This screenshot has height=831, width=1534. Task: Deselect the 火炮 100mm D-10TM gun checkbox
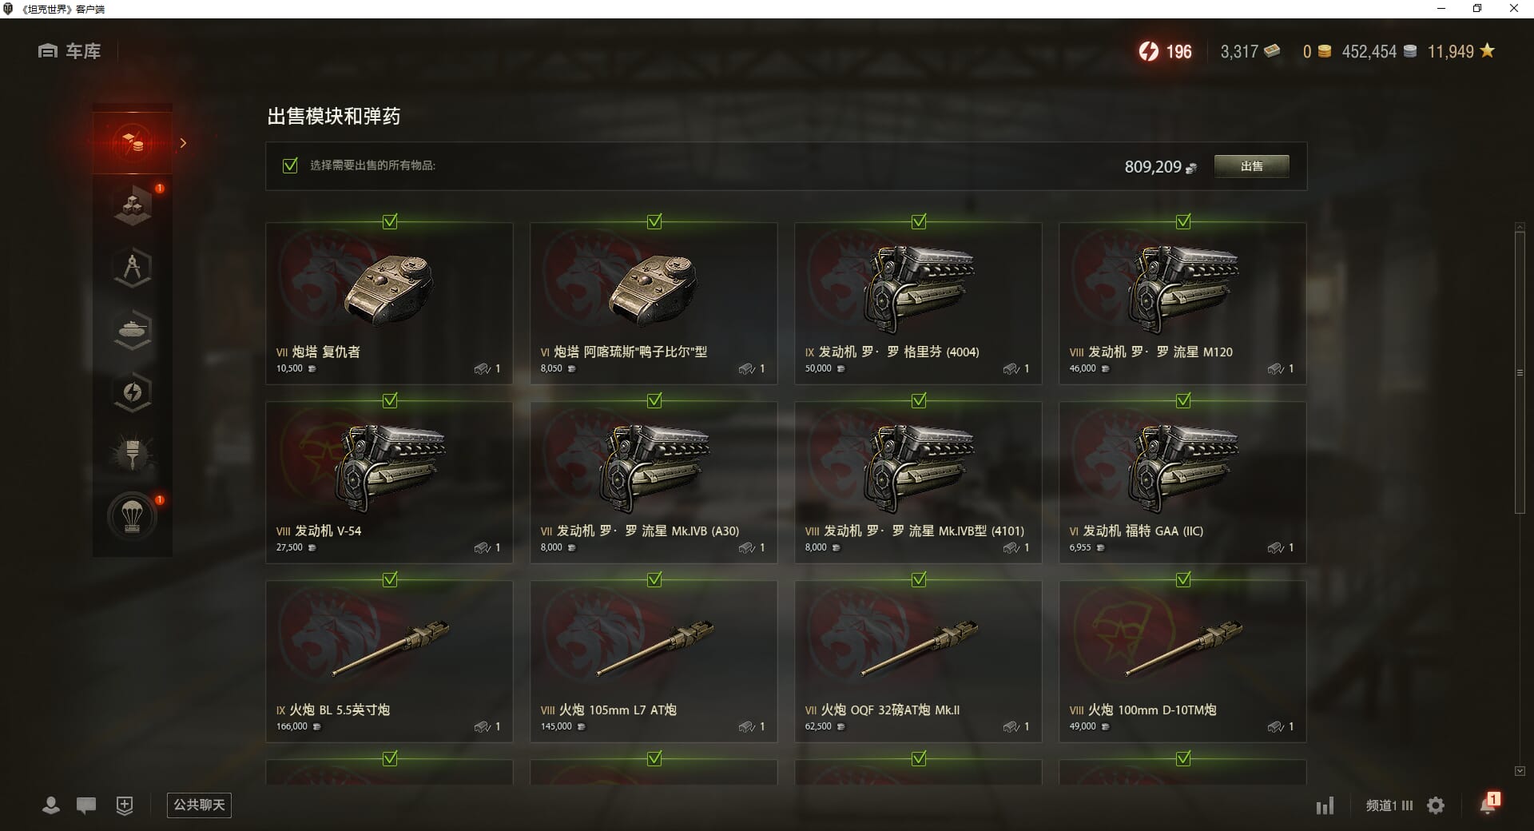tap(1183, 579)
